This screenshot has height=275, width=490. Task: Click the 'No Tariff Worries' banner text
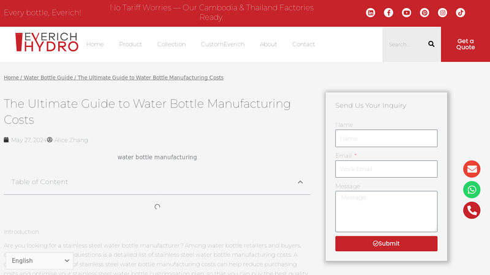click(211, 12)
